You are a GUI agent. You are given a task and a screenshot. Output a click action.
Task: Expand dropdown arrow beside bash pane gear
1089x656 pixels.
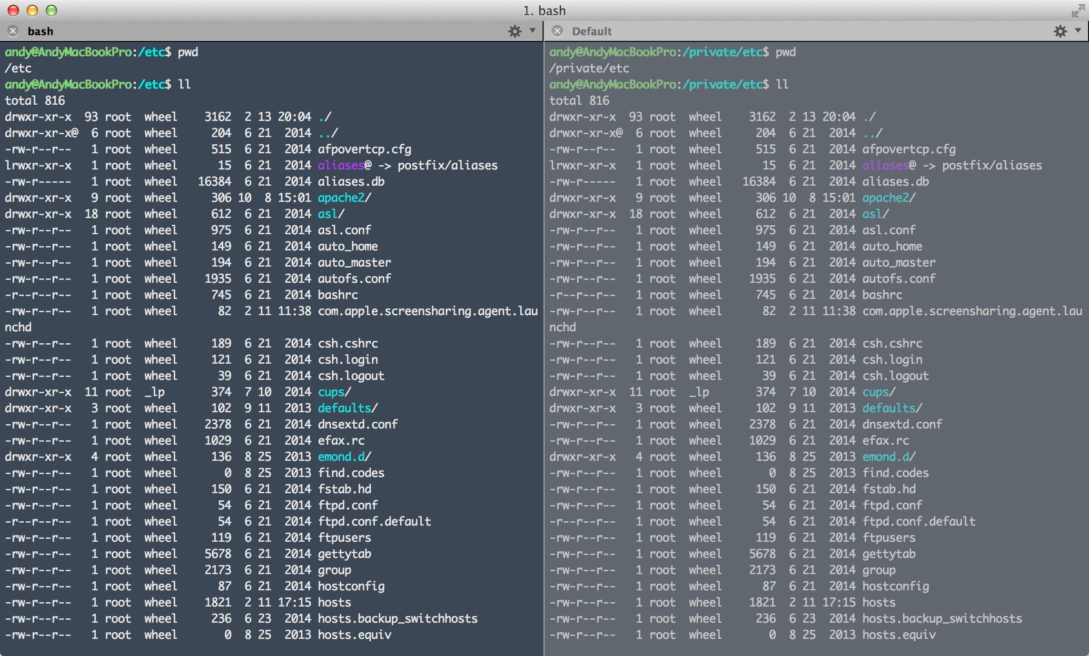[533, 31]
